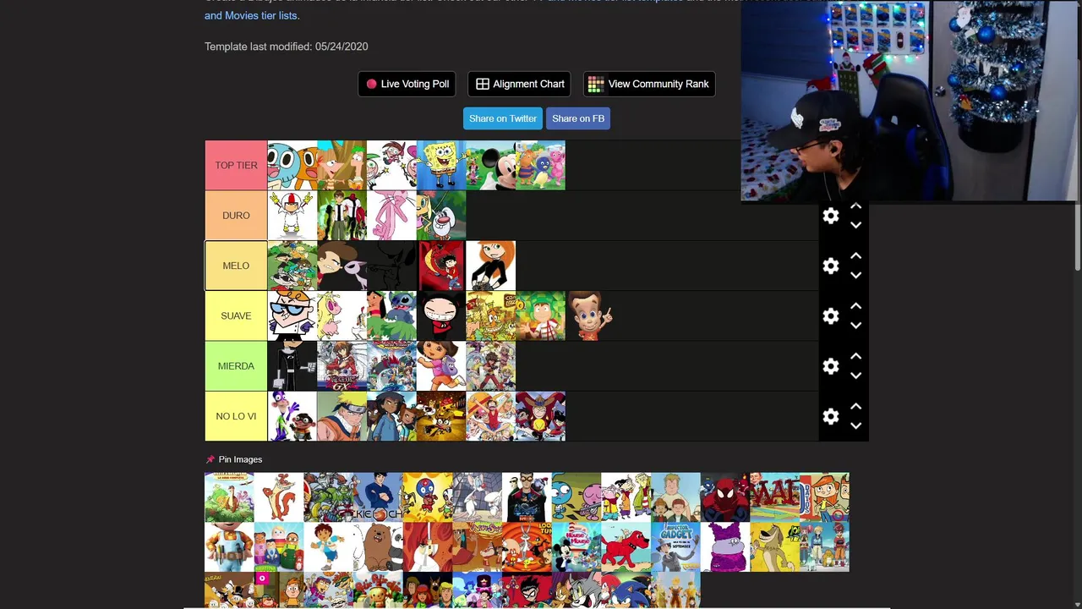The width and height of the screenshot is (1082, 609).
Task: Move SUAVE tier up with arrow
Action: (x=855, y=306)
